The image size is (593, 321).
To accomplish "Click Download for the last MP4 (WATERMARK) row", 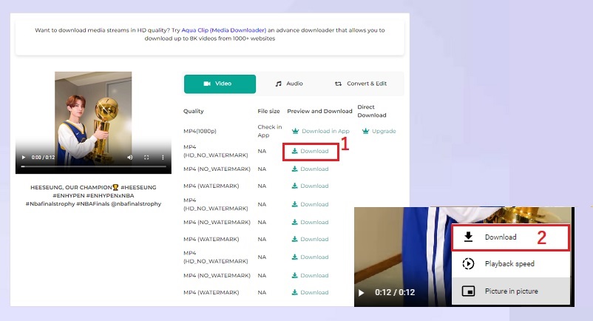I will [310, 293].
